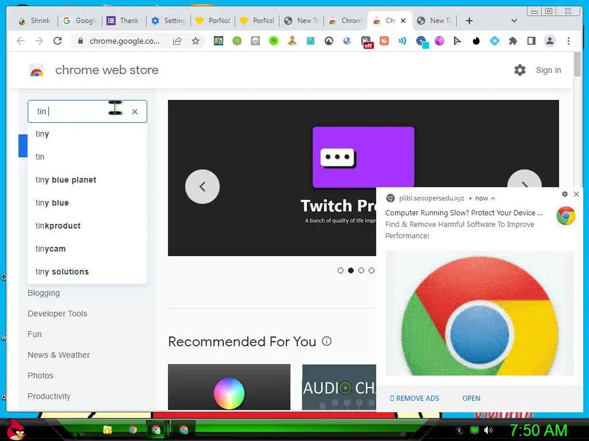This screenshot has height=441, width=589.
Task: Open the News & Weather category
Action: coord(59,355)
